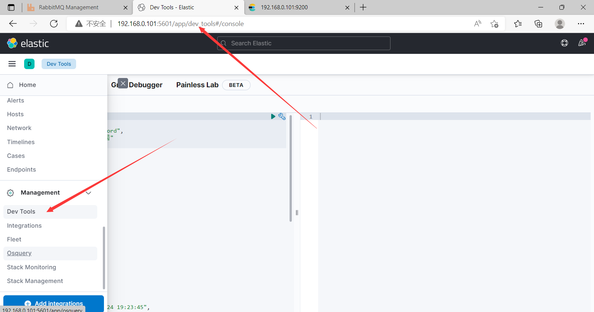Click the Add integrations button
The image size is (594, 312).
click(x=53, y=303)
